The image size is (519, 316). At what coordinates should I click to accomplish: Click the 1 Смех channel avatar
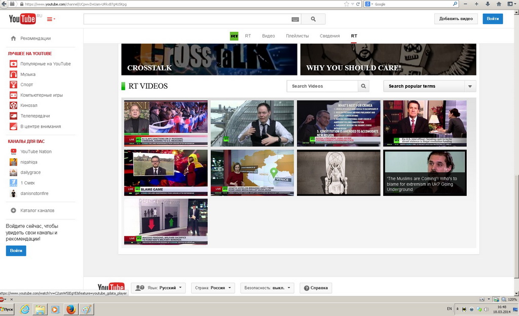pyautogui.click(x=13, y=183)
